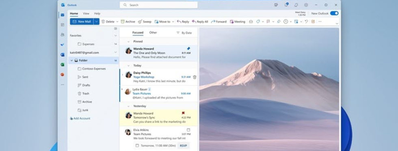Open the People icon in left sidebar

coord(63,35)
